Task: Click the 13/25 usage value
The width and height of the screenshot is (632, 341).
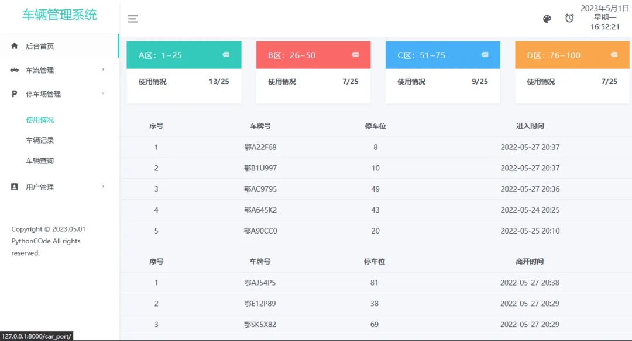Action: (x=219, y=82)
